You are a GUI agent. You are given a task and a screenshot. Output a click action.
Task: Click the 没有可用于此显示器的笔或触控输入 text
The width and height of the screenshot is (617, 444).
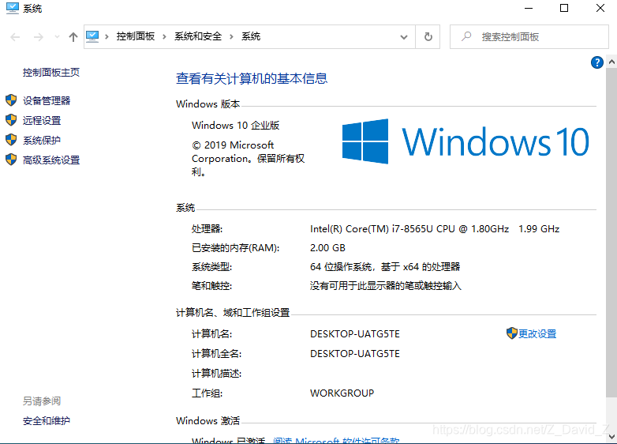point(385,286)
